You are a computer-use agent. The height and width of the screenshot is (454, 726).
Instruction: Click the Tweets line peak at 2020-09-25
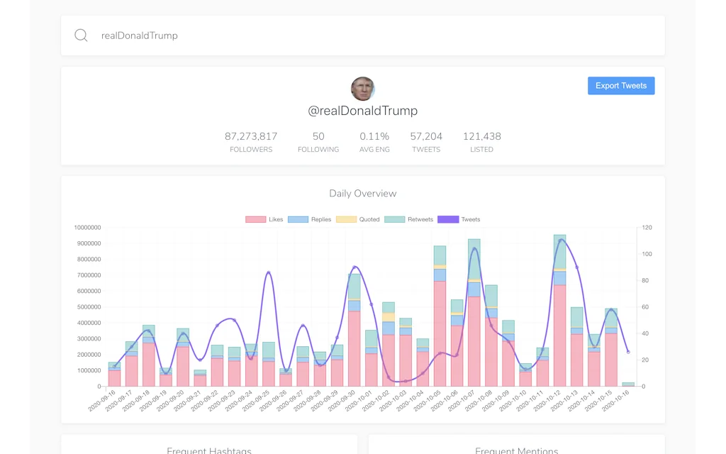tap(269, 272)
